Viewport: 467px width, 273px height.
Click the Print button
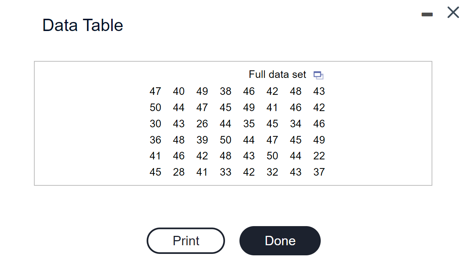pos(186,241)
